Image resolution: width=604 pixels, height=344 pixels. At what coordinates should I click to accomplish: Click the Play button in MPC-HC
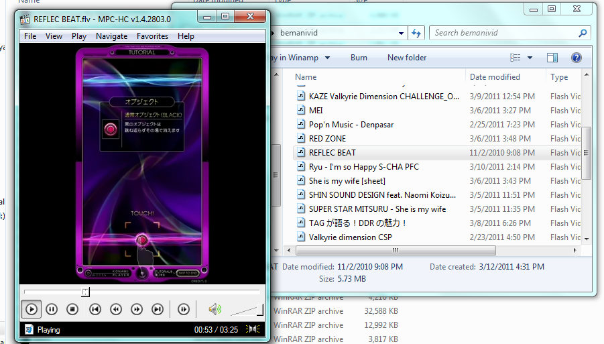32,309
